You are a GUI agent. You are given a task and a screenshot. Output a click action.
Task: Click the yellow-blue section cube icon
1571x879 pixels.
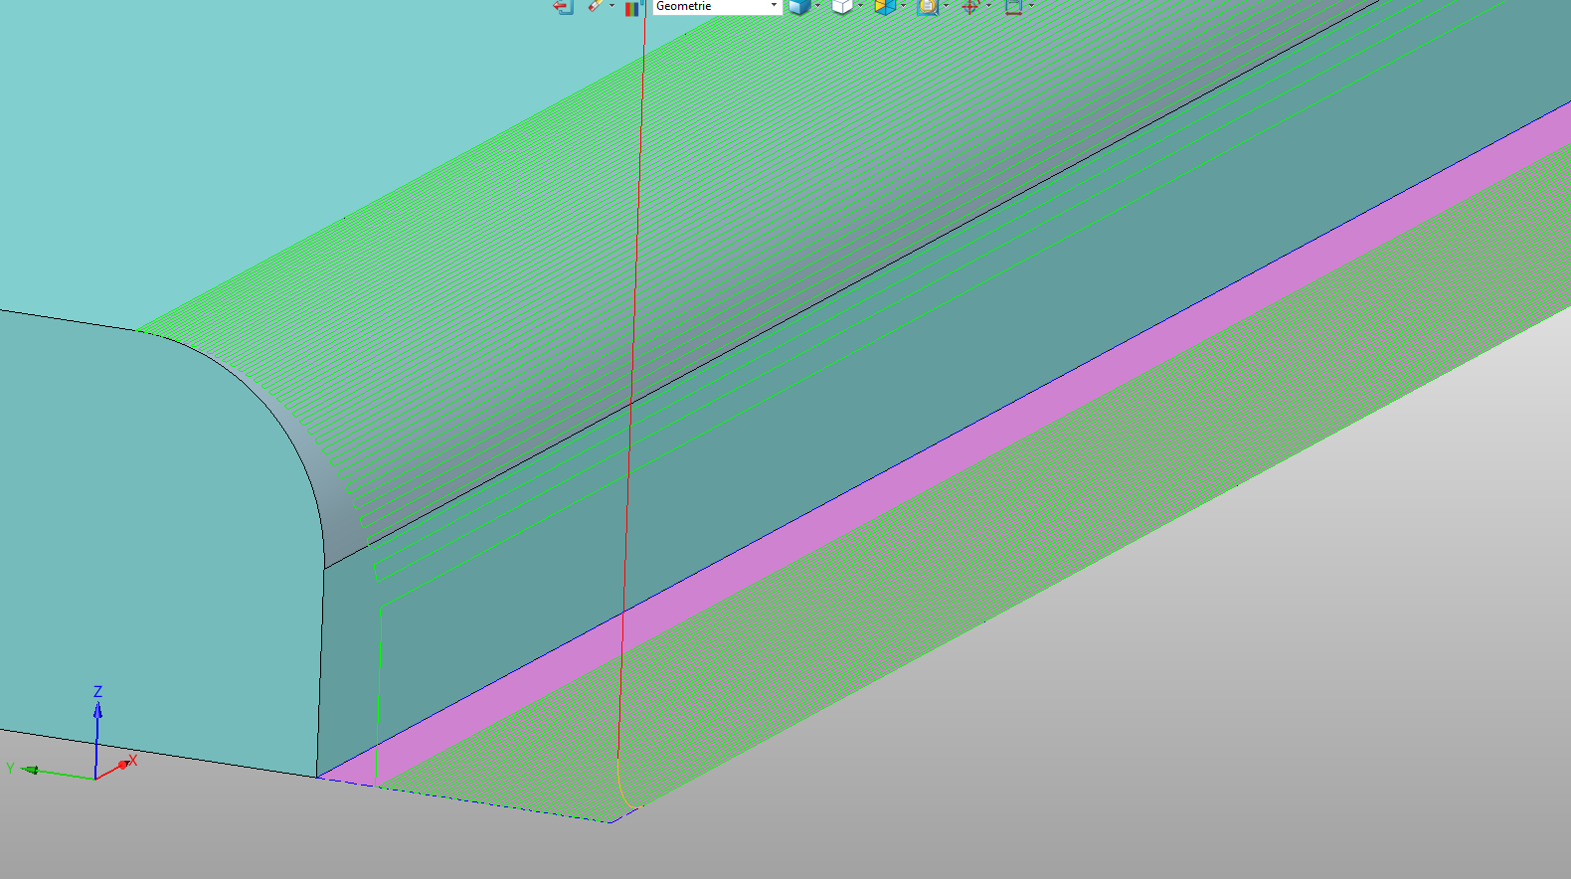click(x=884, y=7)
